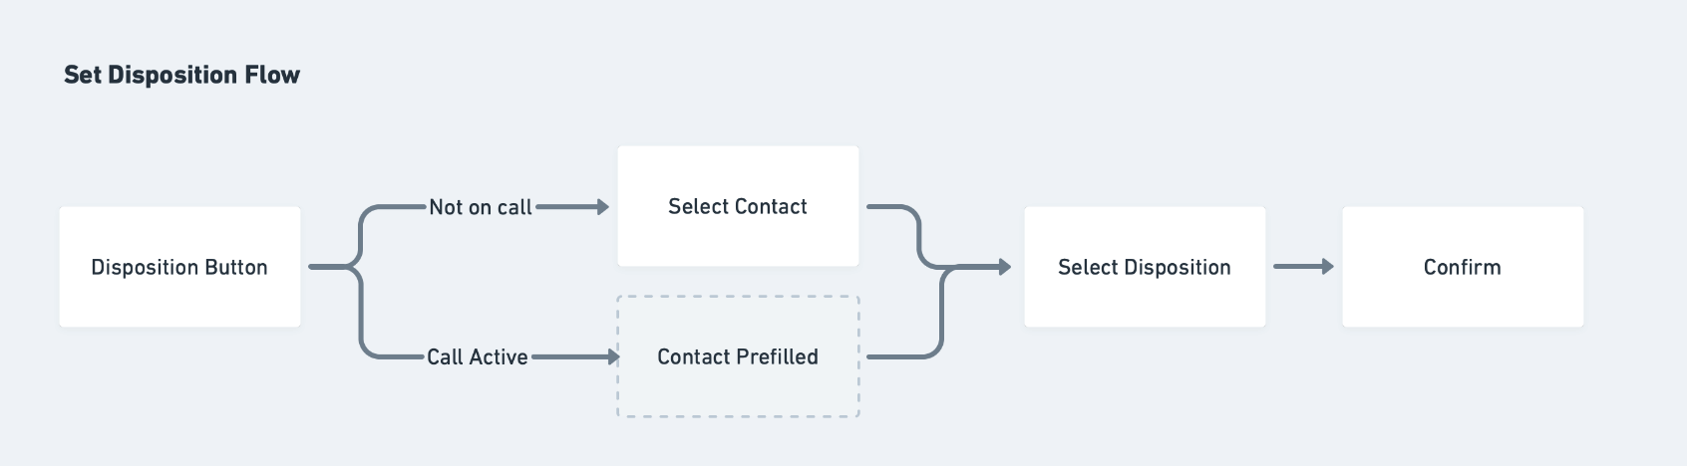The image size is (1687, 466).
Task: Select the Select Contact node
Action: pos(738,206)
